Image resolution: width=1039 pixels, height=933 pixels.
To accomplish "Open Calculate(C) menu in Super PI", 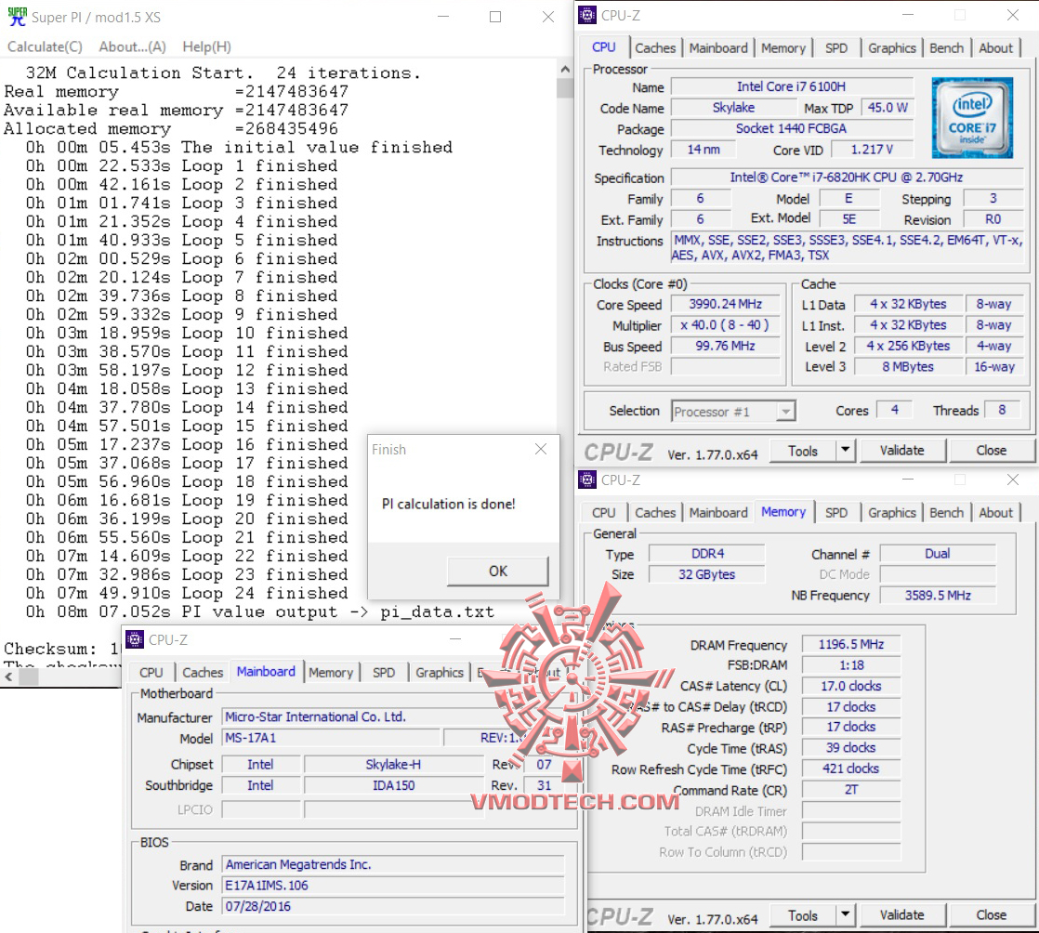I will coord(45,46).
